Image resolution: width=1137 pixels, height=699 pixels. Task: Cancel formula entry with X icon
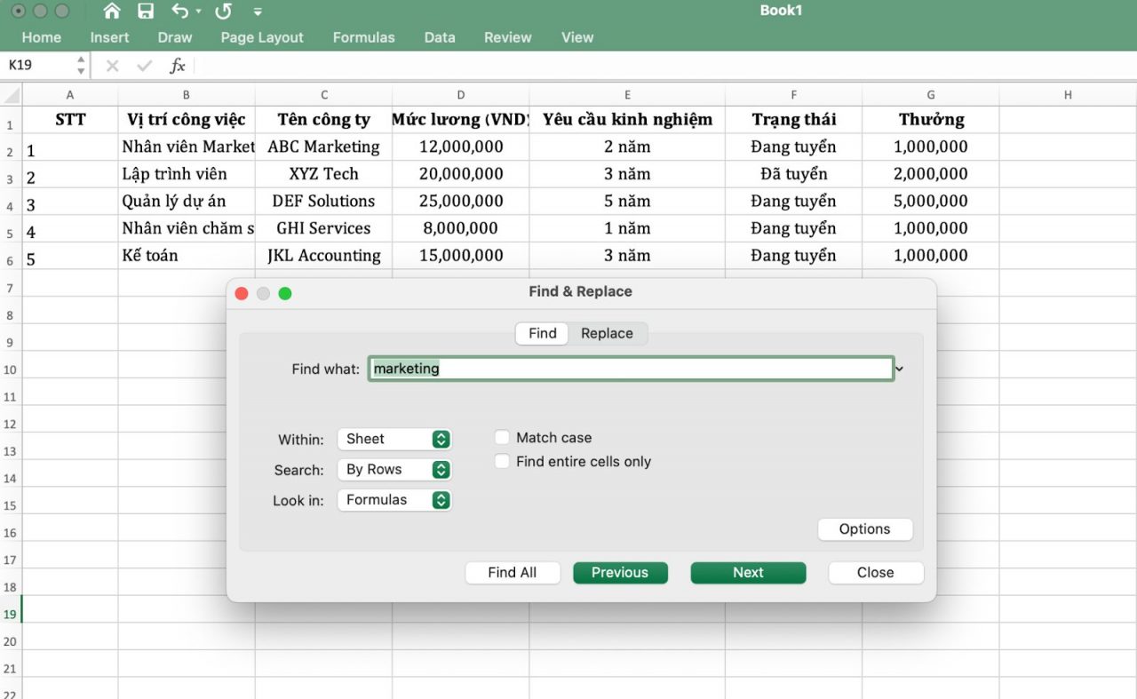pyautogui.click(x=112, y=66)
